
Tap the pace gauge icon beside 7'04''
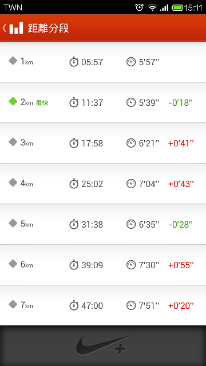(x=131, y=184)
